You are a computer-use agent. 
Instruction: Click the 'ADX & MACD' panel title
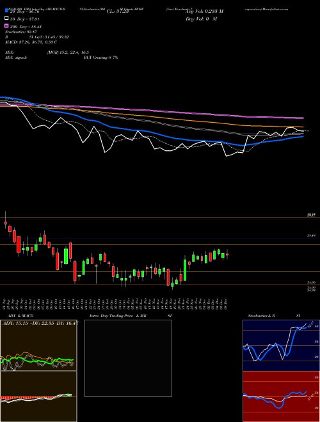[20, 316]
